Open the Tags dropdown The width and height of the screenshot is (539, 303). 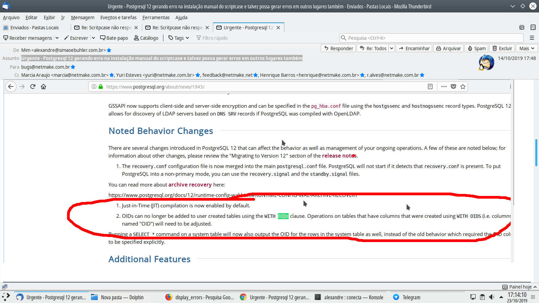(179, 38)
